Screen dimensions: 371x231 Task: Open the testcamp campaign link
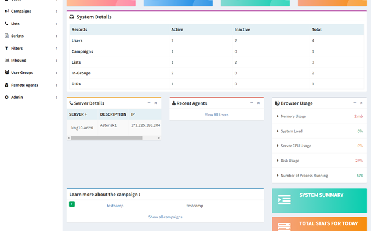[115, 206]
